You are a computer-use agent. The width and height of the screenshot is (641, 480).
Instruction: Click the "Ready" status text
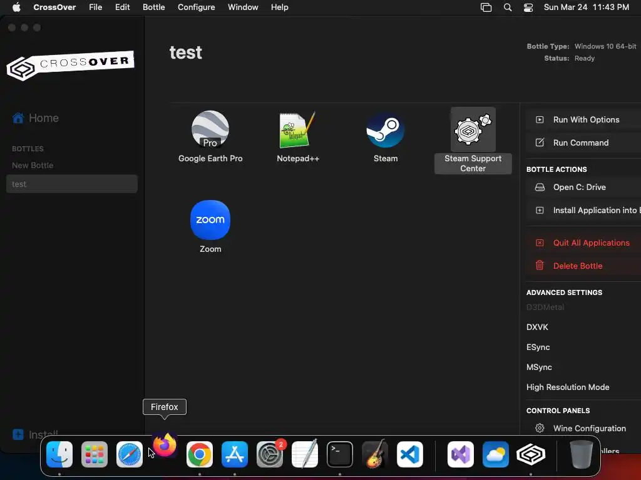coord(584,58)
